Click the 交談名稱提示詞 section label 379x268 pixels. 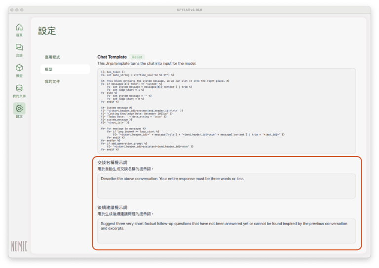[x=113, y=162]
